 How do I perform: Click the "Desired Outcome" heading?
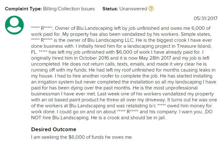(x=53, y=129)
